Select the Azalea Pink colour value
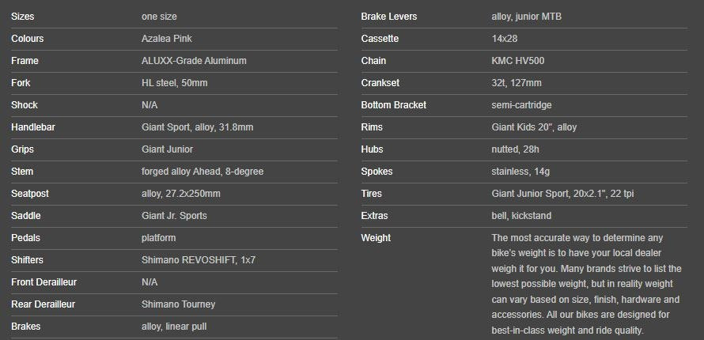This screenshot has width=704, height=340. tap(167, 39)
